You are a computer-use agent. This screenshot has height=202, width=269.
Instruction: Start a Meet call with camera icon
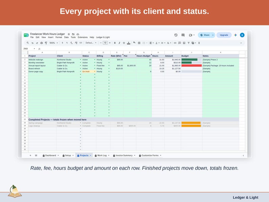coord(191,35)
